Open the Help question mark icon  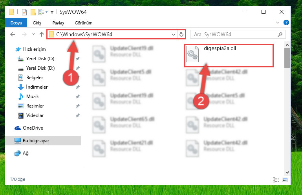(x=286, y=22)
